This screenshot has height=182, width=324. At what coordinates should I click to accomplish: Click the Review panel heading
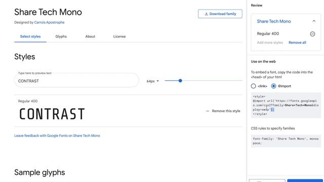click(x=257, y=6)
